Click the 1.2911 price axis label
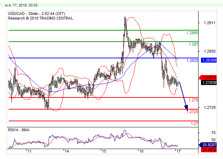This screenshot has width=223, height=159. (210, 23)
